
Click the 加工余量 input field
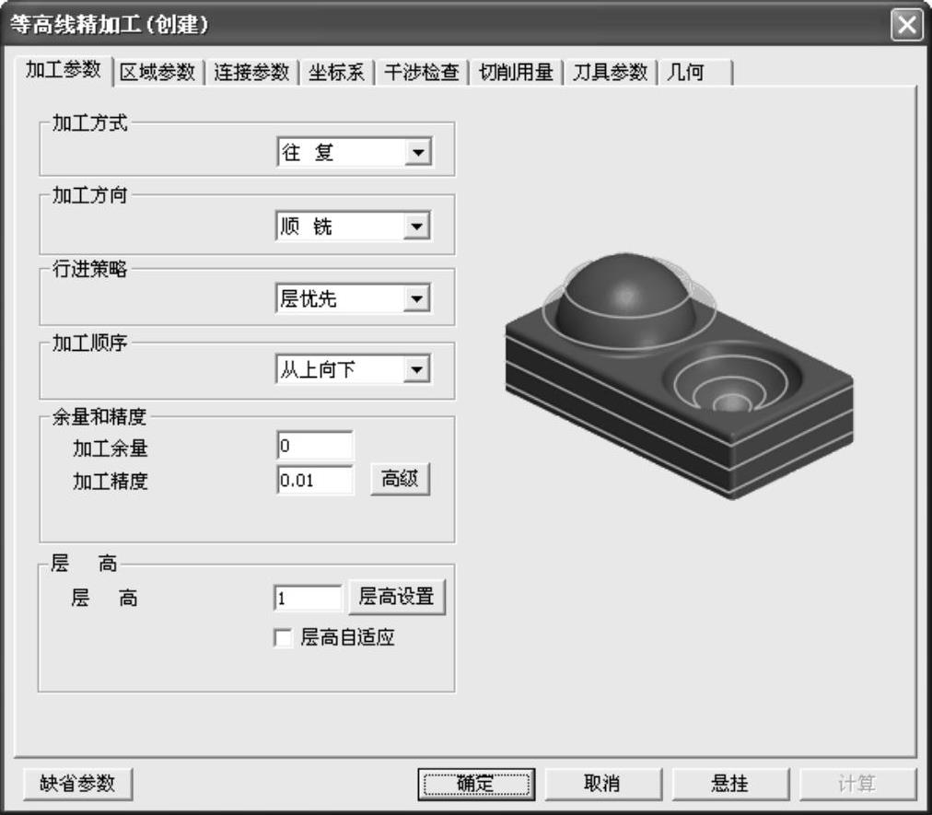click(x=315, y=447)
